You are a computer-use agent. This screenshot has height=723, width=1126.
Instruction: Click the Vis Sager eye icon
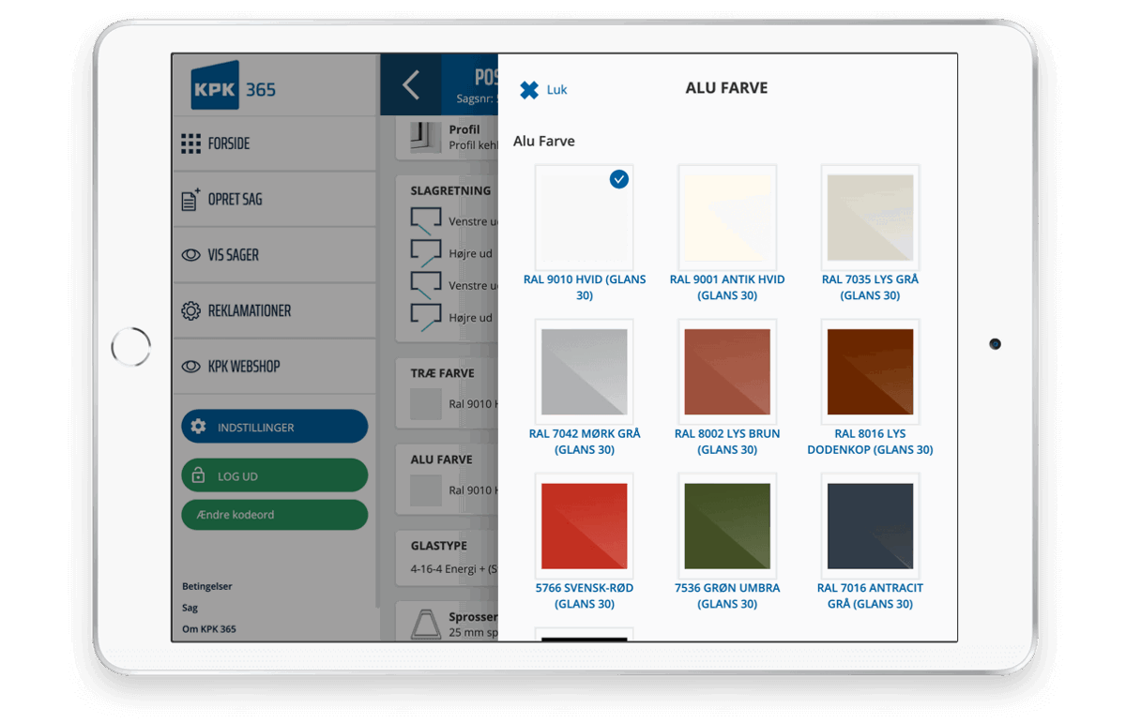point(190,255)
